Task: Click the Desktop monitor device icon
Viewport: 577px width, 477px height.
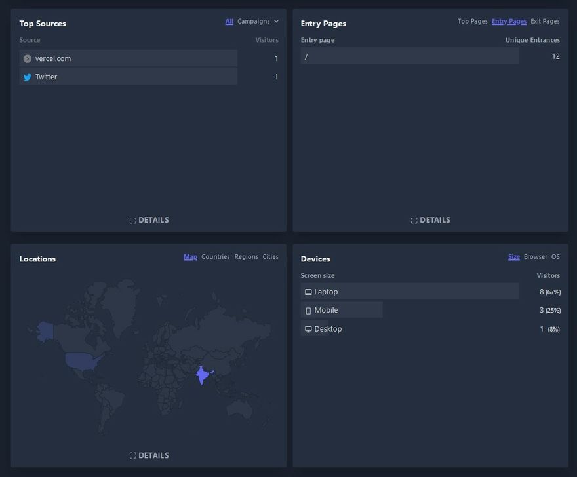Action: pyautogui.click(x=308, y=329)
